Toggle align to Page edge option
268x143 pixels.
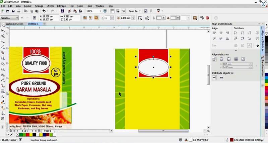221,59
